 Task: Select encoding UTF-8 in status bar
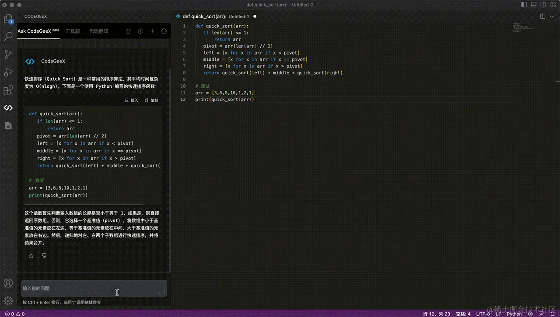click(x=483, y=314)
